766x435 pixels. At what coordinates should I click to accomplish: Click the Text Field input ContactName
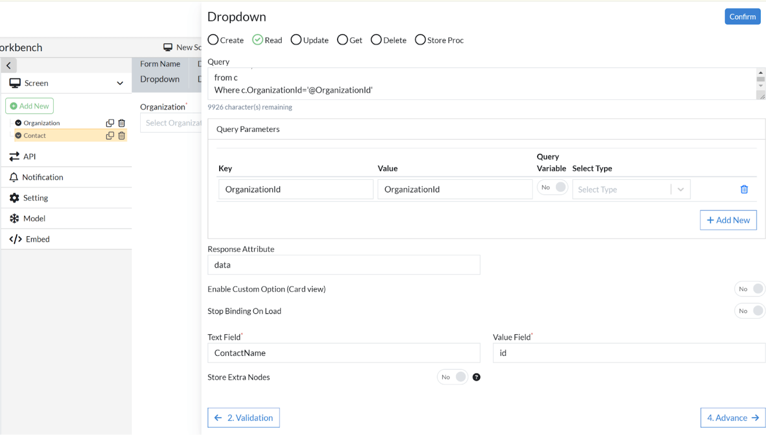coord(344,353)
